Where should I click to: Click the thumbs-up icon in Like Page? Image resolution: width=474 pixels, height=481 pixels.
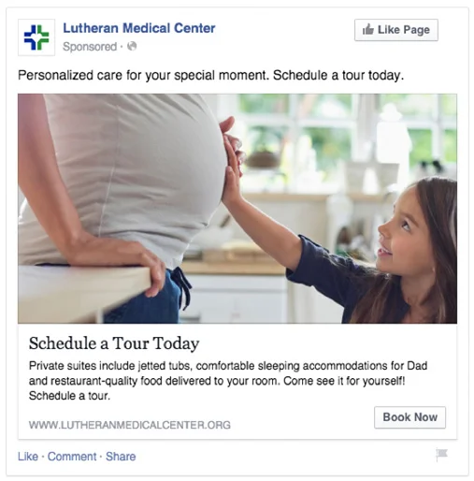pos(368,30)
